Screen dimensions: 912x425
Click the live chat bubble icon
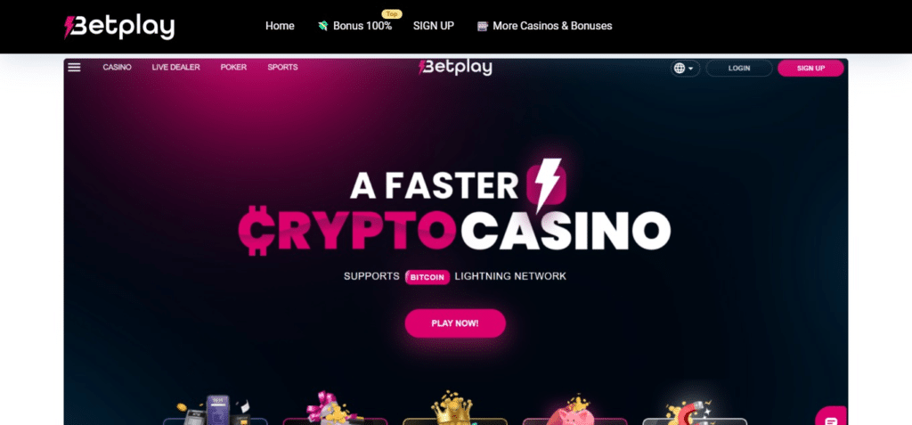click(832, 419)
